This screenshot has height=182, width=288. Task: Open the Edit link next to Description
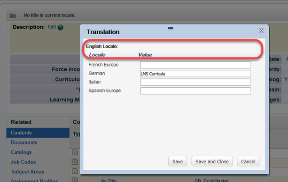pos(52,27)
